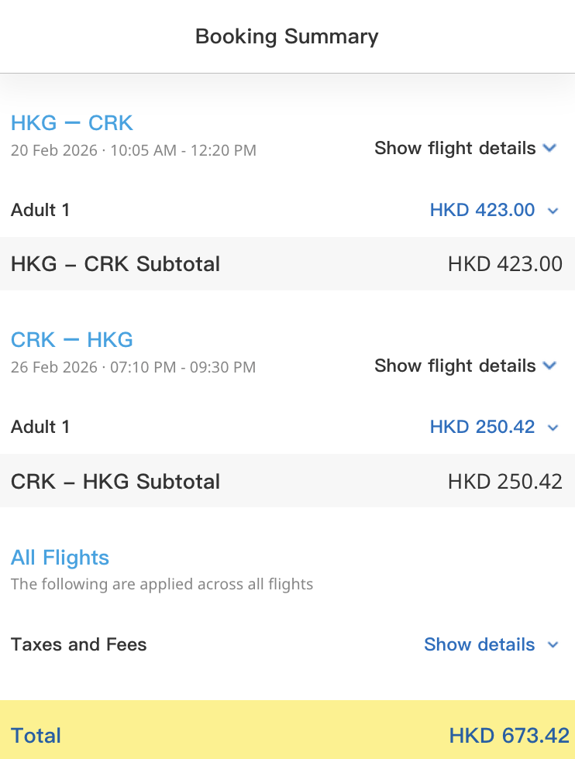Click the Booking Summary title
This screenshot has width=575, height=759.
click(x=287, y=36)
